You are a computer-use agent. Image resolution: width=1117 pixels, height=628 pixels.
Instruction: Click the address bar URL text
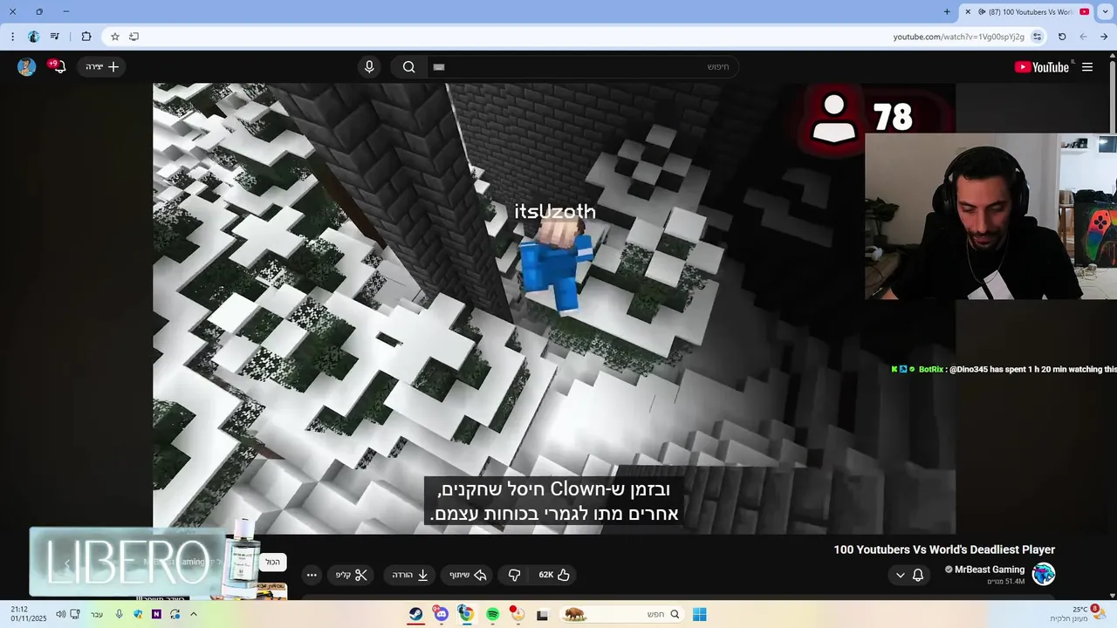point(958,37)
